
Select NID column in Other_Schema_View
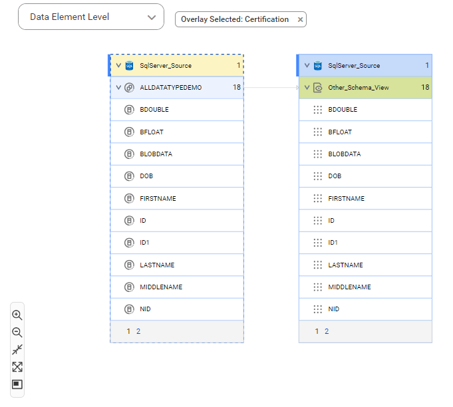(x=365, y=309)
